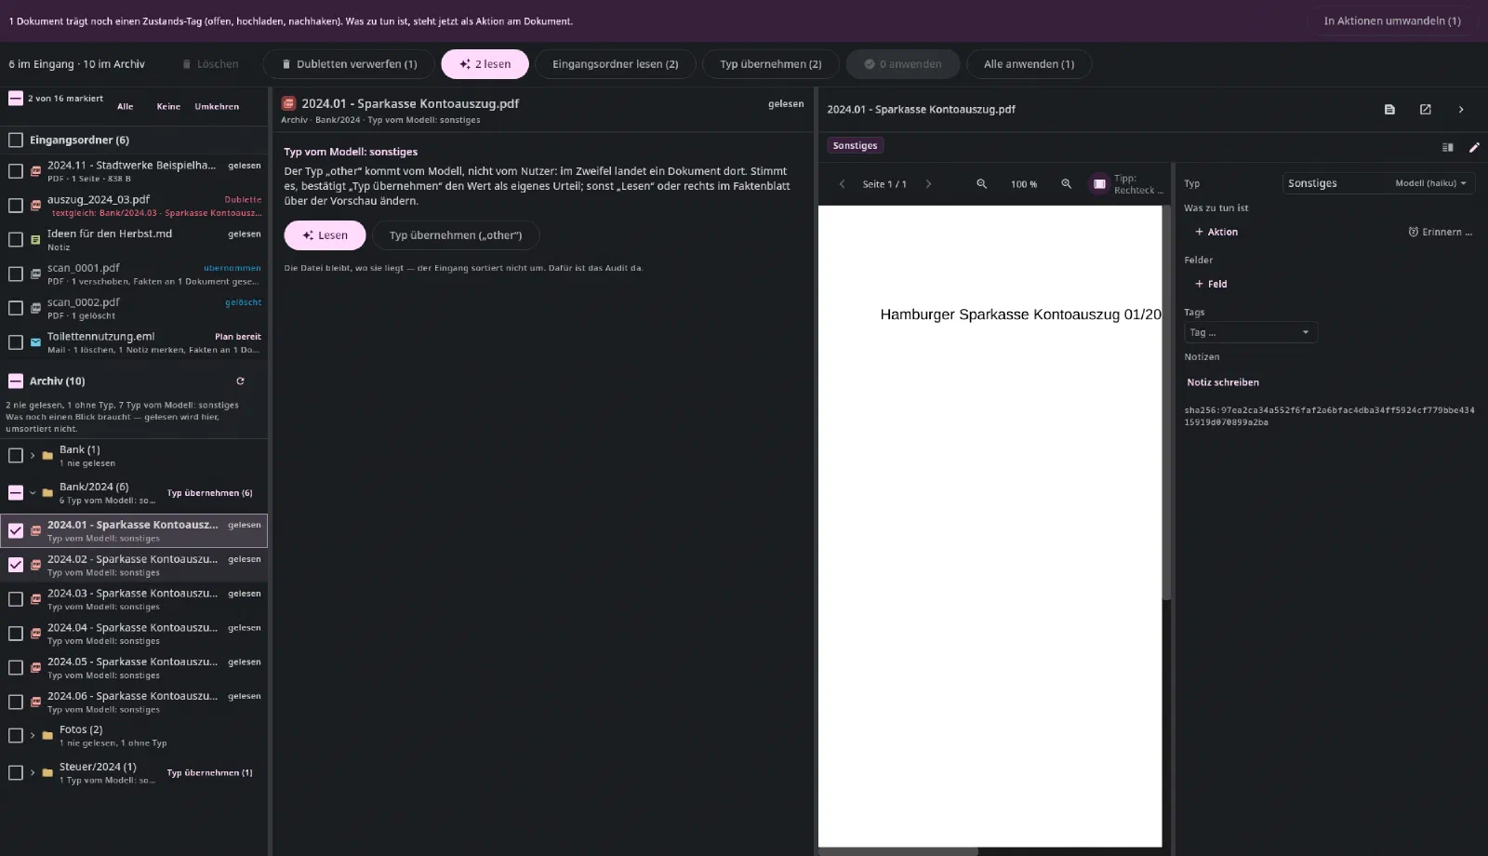
Task: Click Typ übernehmen („other") button
Action: (x=456, y=235)
